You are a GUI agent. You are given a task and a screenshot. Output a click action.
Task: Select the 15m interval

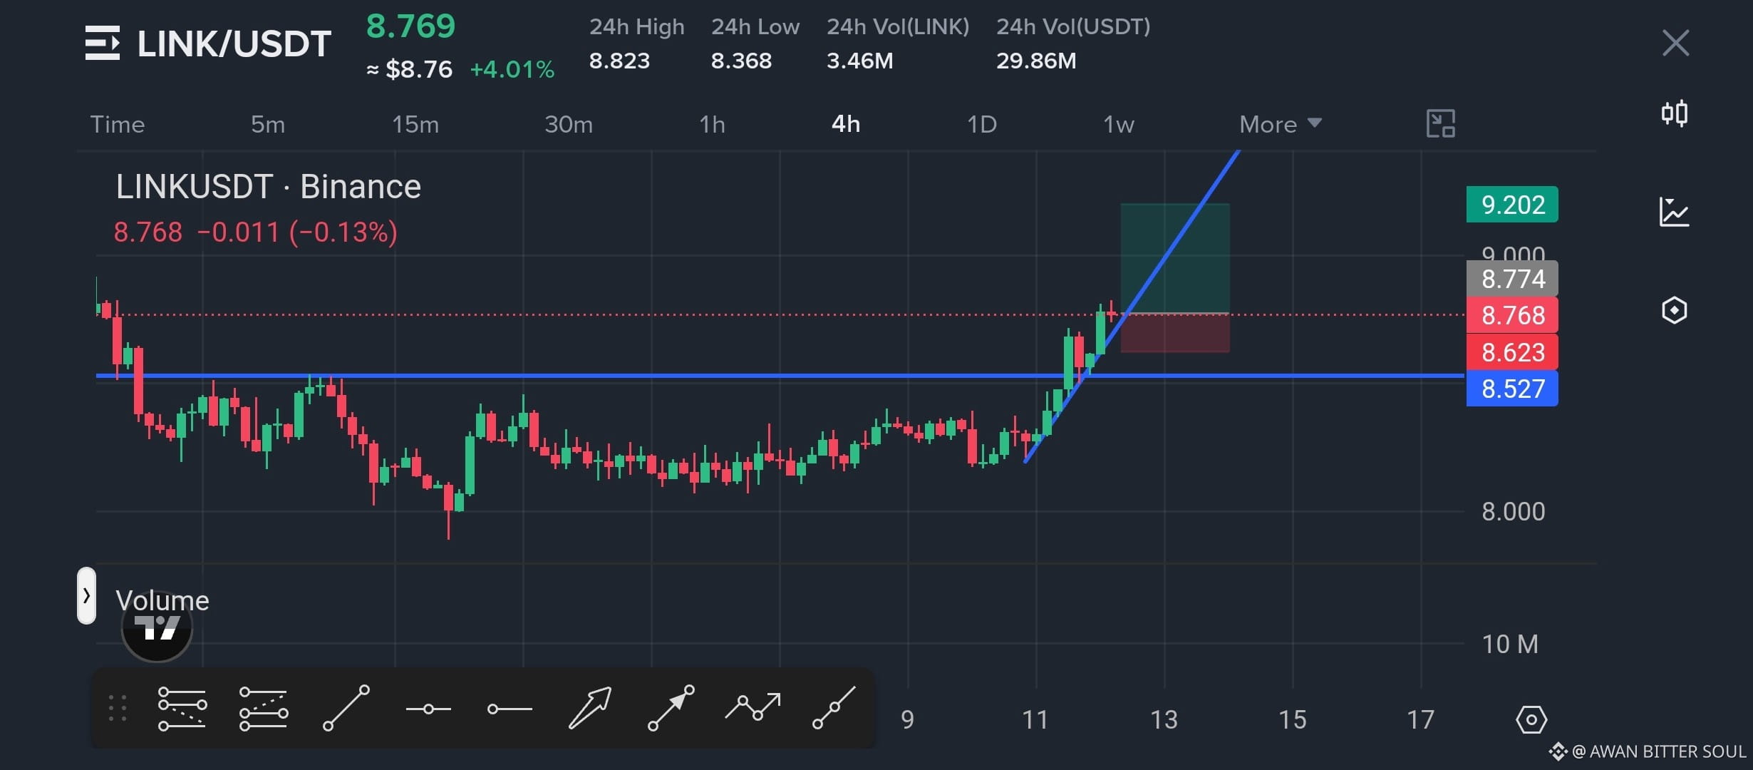(415, 124)
